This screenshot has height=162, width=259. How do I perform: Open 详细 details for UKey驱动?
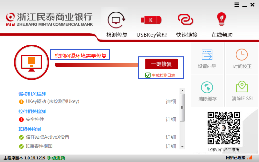click(x=171, y=101)
